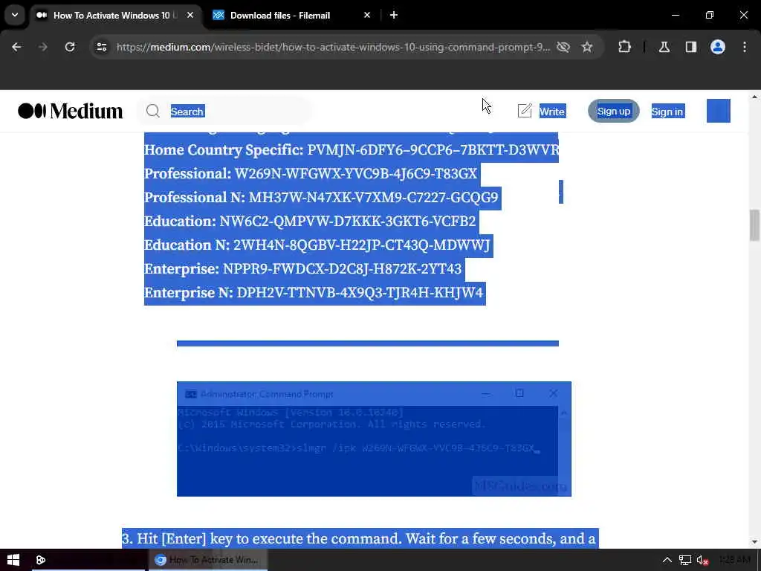This screenshot has height=571, width=761.
Task: Click the taskbar app icon beside Start
Action: [41, 560]
